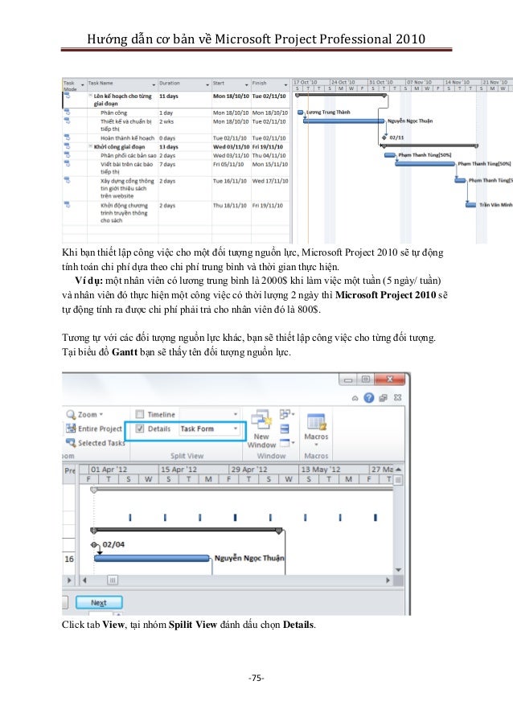Screen dimensions: 513x726
Task: Click the 02/11 milestone diamond in Gantt chart
Action: tap(384, 137)
